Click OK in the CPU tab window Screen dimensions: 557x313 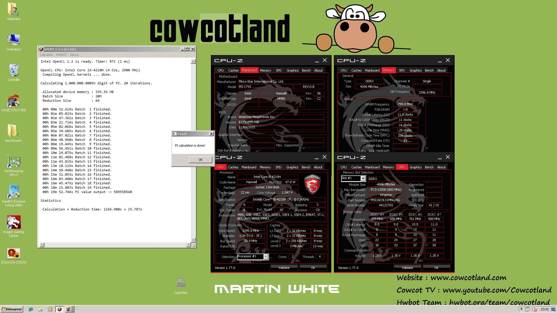coord(313,268)
